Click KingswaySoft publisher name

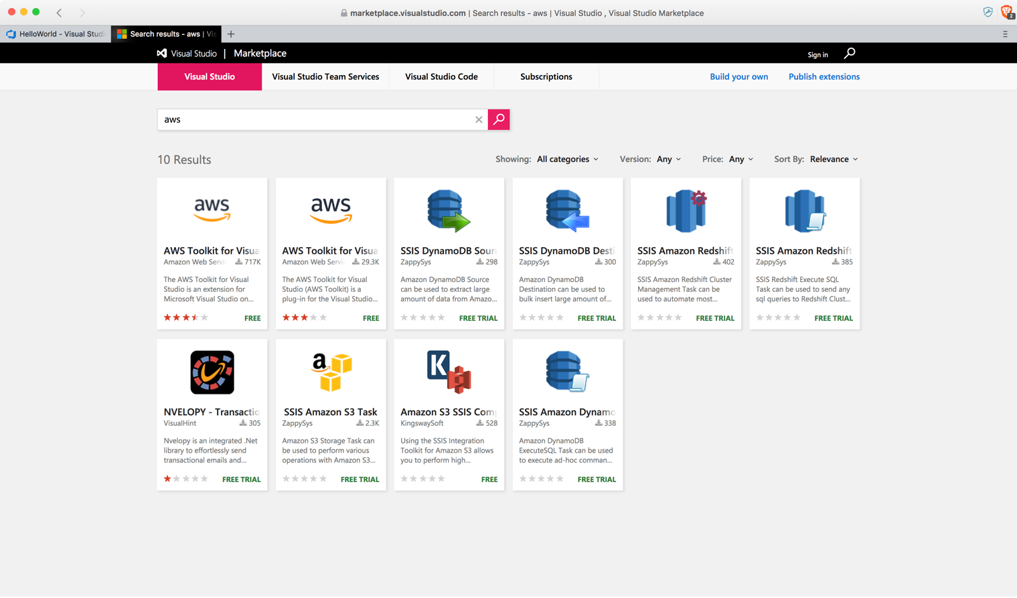[x=422, y=423]
